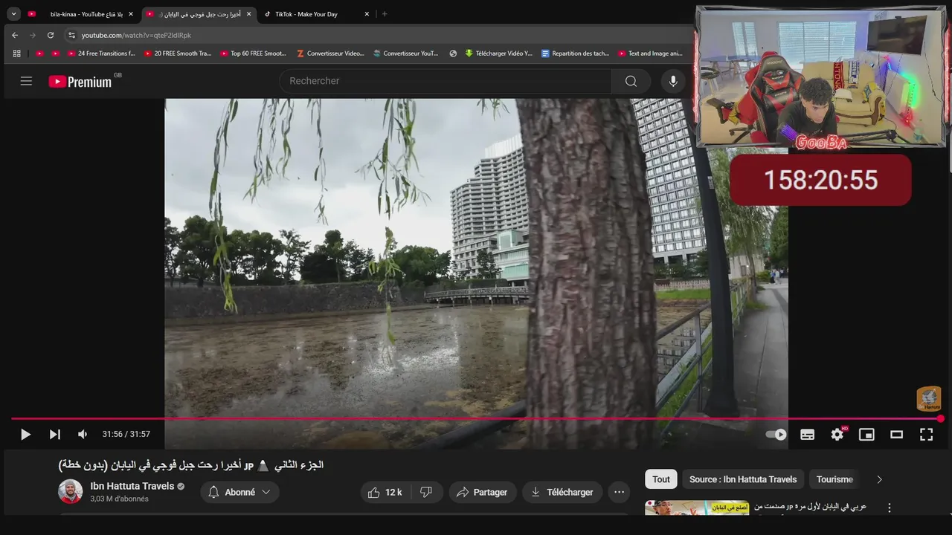Share the video via Partager
952x535 pixels.
(x=482, y=492)
